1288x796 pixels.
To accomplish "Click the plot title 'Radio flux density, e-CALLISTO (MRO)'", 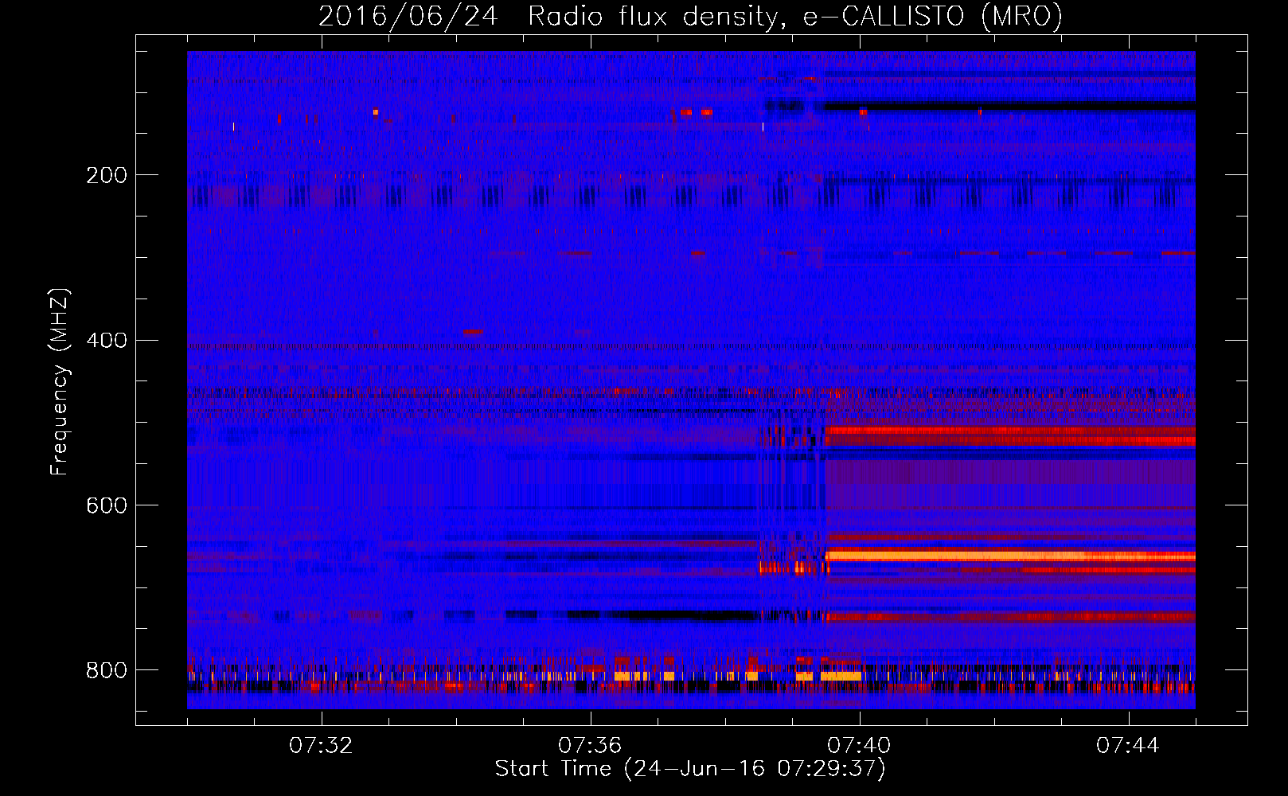I will [794, 17].
